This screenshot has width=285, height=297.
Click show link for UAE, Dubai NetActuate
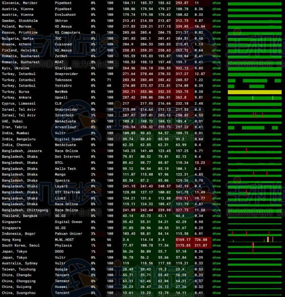pyautogui.click(x=216, y=121)
